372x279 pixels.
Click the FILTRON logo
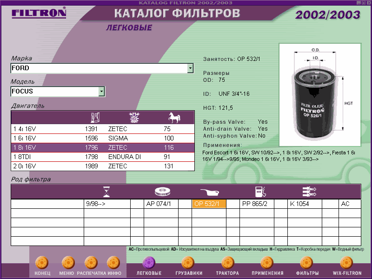point(39,13)
